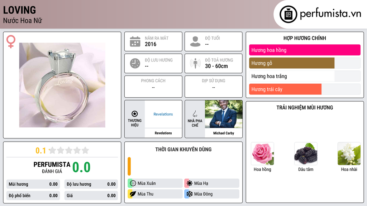Click the Hoa hồng note caption
Image resolution: width=367 pixels, height=206 pixels.
(262, 169)
